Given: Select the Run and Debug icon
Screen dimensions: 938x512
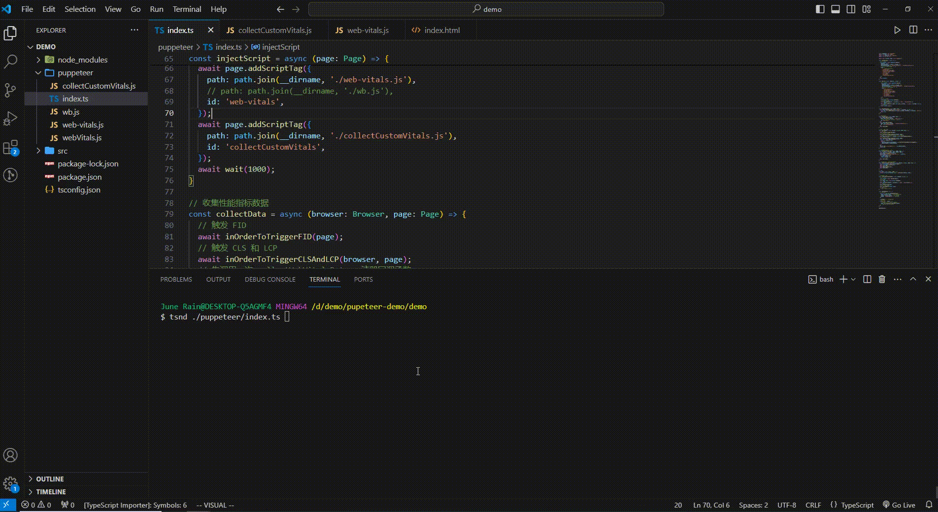Looking at the screenshot, I should point(10,118).
